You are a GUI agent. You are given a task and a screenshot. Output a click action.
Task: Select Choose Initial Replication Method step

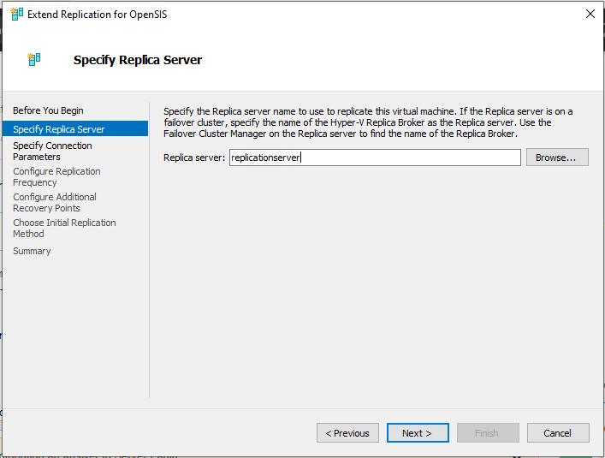click(x=64, y=228)
